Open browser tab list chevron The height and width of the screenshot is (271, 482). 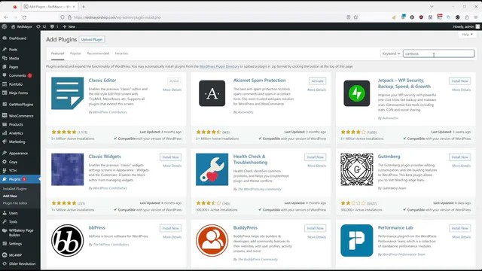pos(432,7)
